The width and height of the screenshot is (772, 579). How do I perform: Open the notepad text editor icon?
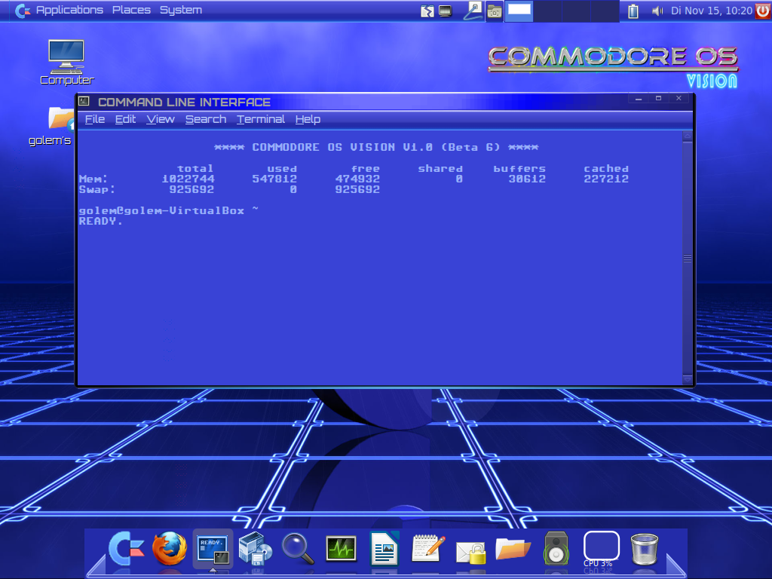click(x=427, y=548)
